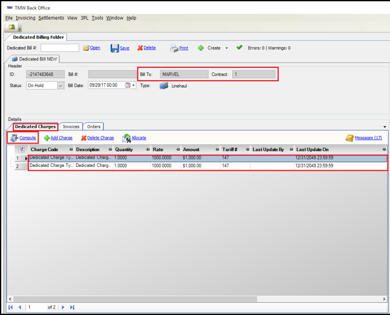Click the Tariff # column pin icon
The image size is (390, 315).
[x=247, y=149]
